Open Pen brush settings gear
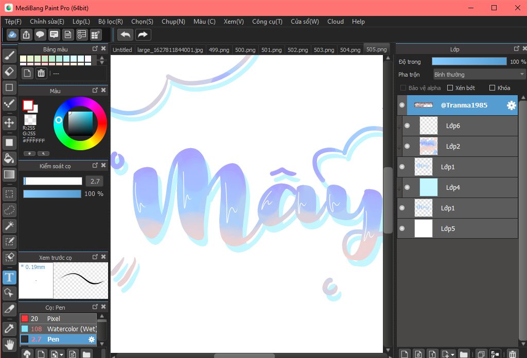527x358 pixels. coord(92,339)
